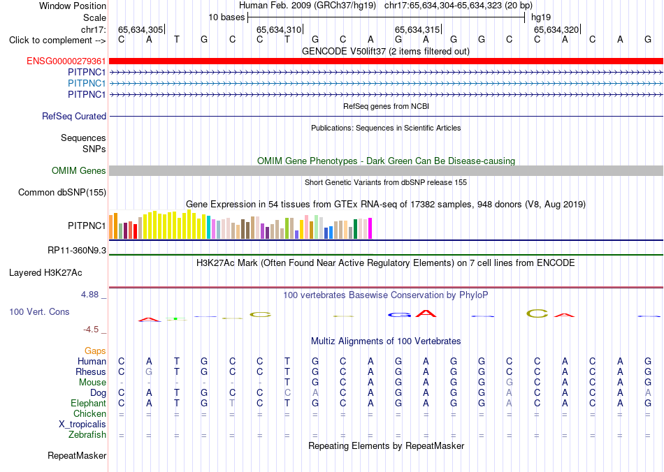The image size is (664, 472).
Task: Click the H3K27Ac Mark track title
Action: [x=385, y=263]
